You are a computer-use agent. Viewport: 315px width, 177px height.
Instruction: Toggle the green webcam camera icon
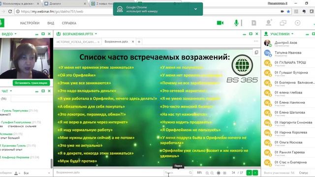tap(220, 23)
